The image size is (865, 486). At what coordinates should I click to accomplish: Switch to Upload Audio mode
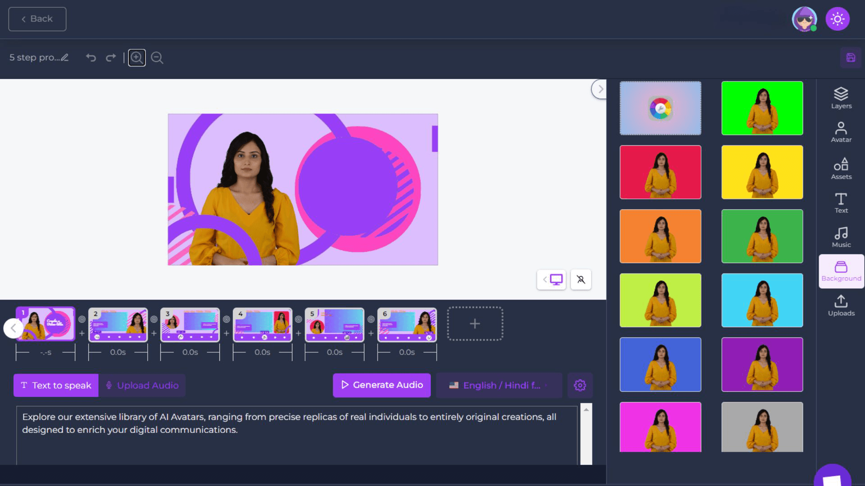pyautogui.click(x=142, y=385)
